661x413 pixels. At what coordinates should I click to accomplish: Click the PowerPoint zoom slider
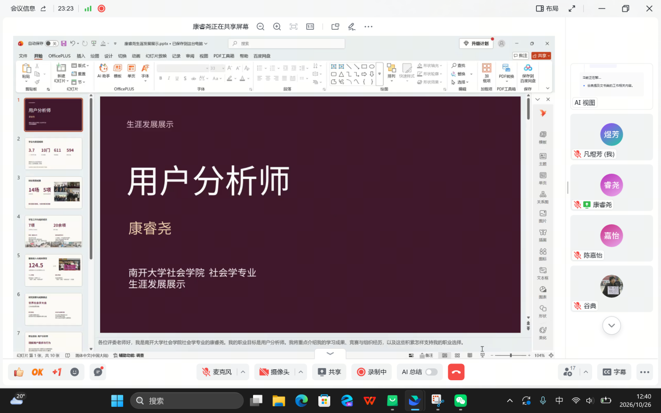coord(511,355)
